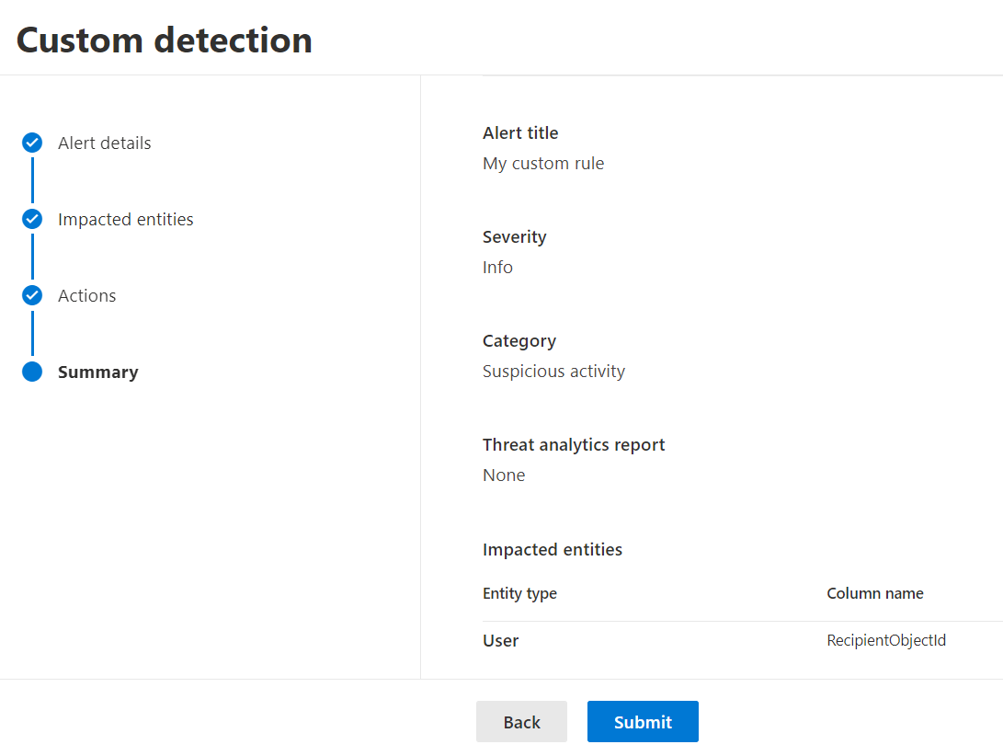Viewport: 1003px width, 756px height.
Task: Click the Column name table header
Action: tap(874, 593)
